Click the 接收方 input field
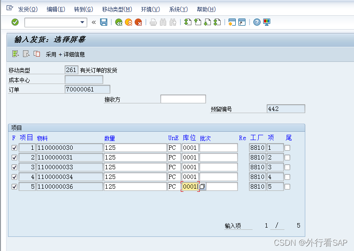Image resolution: width=354 pixels, height=251 pixels. tap(183, 99)
